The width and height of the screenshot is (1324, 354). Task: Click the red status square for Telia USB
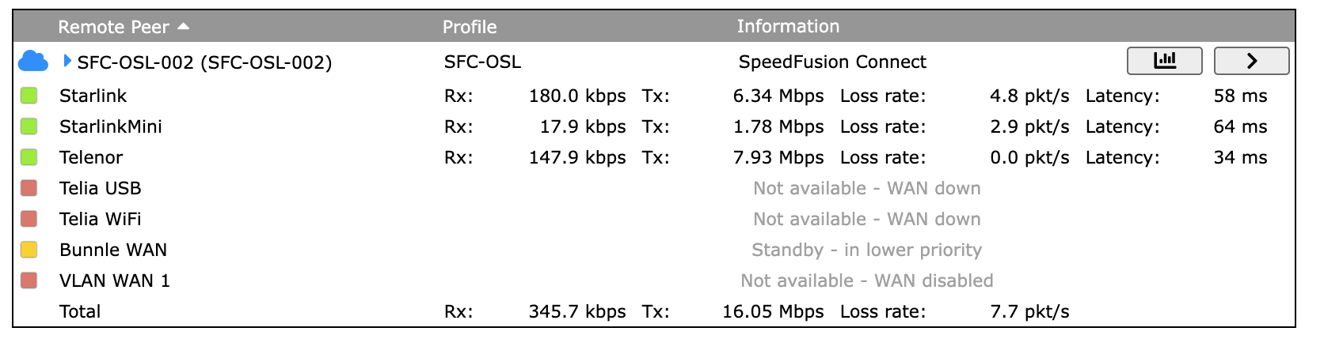coord(29,188)
